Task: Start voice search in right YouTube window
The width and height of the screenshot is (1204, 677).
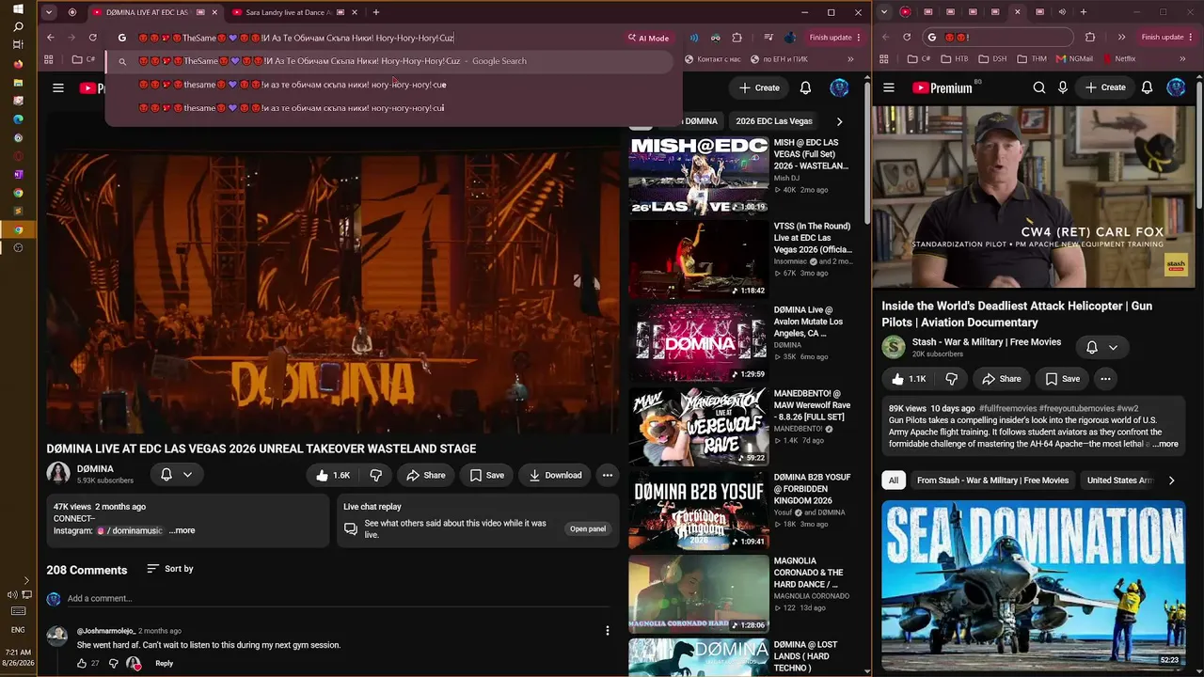Action: 1063,87
